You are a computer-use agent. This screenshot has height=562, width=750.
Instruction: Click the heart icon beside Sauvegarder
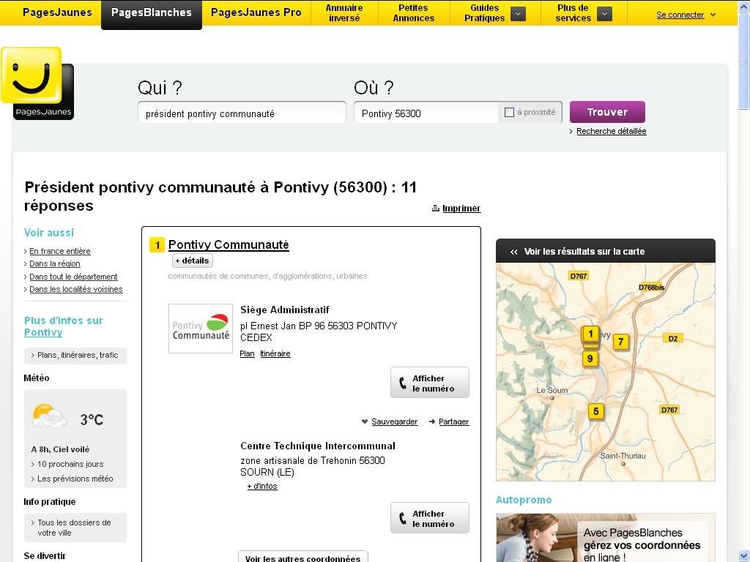pos(365,421)
